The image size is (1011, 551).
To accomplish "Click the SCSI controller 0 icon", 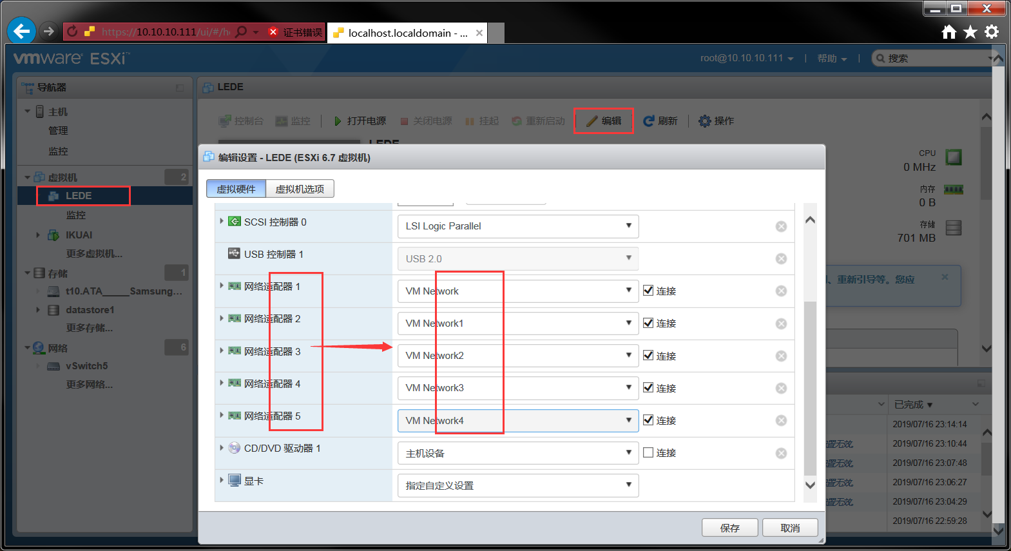I will [x=235, y=222].
